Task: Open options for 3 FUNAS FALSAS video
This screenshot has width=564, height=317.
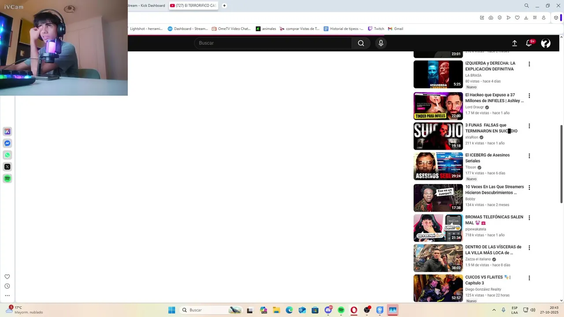Action: pos(529,126)
